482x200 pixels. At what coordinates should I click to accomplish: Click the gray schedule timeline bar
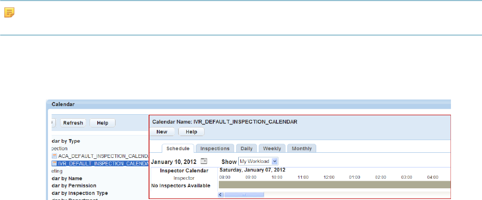pyautogui.click(x=335, y=184)
